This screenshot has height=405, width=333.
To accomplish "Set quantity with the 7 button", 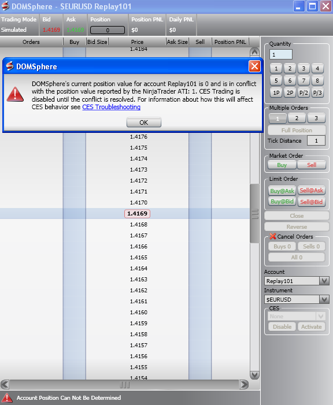I will (x=304, y=80).
